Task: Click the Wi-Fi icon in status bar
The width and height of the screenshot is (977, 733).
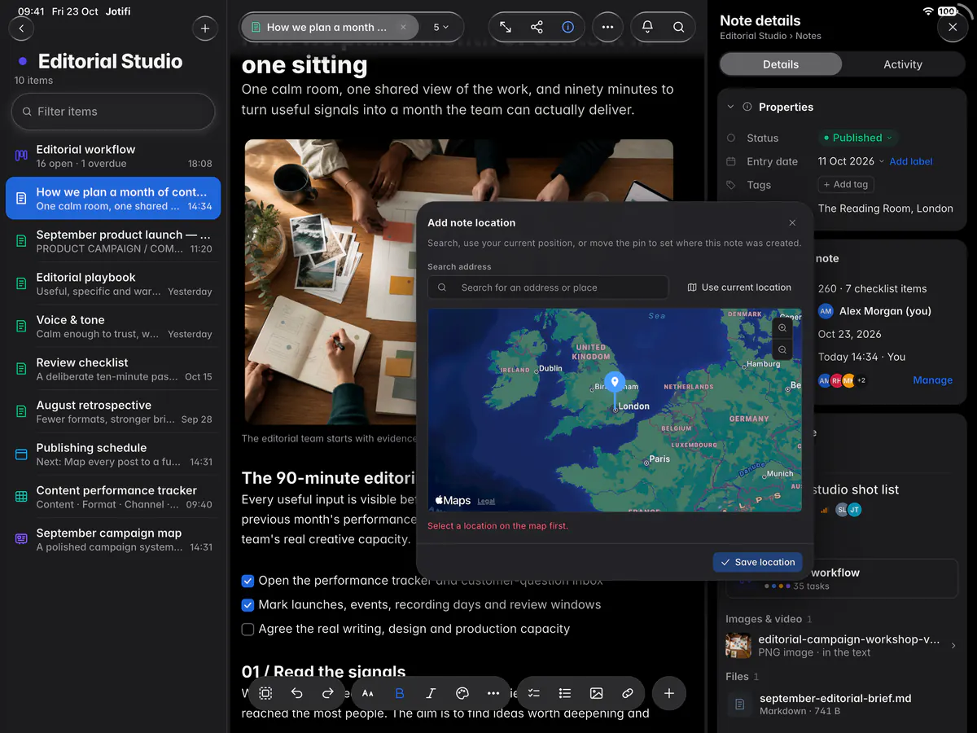Action: coord(928,11)
